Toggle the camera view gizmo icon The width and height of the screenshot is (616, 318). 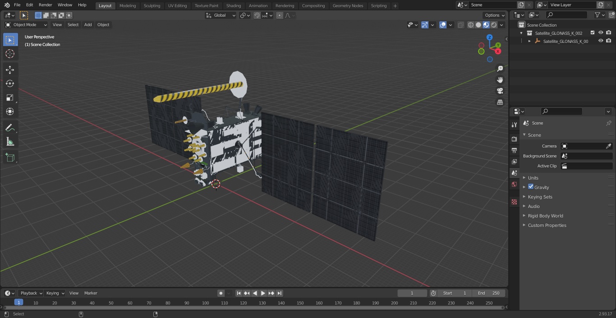point(500,91)
